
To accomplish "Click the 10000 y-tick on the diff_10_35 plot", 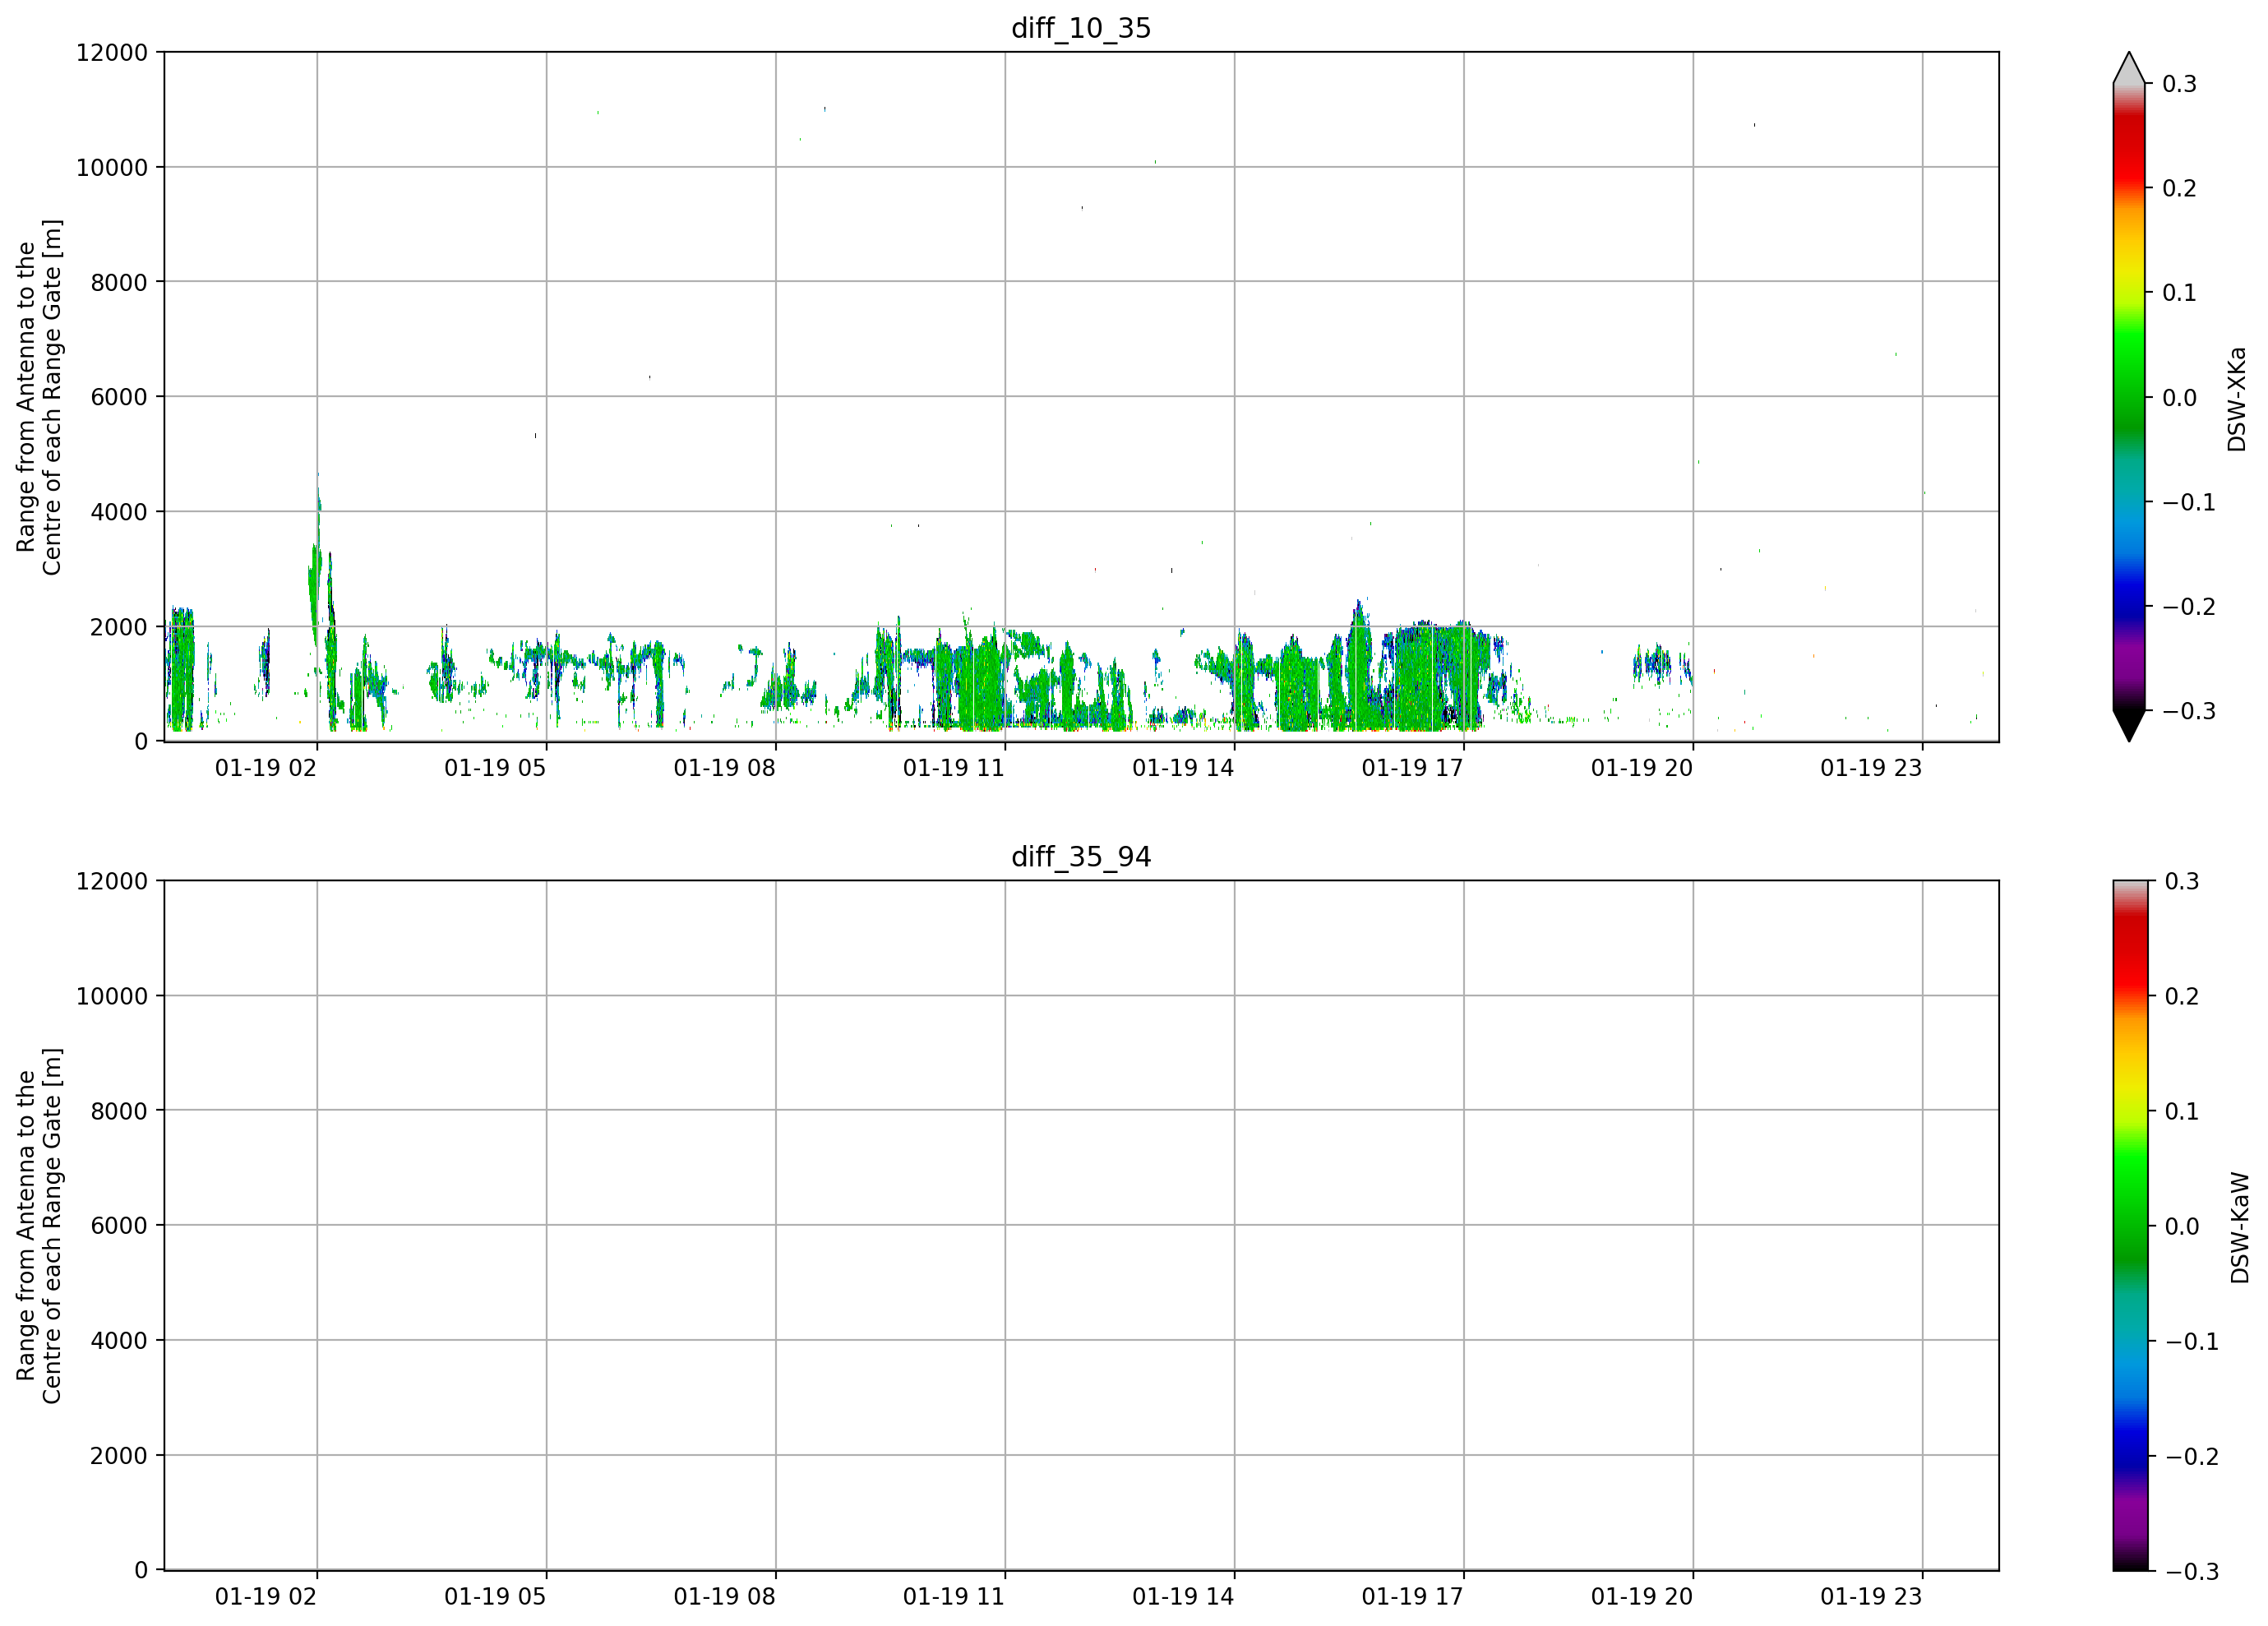I will [x=112, y=167].
